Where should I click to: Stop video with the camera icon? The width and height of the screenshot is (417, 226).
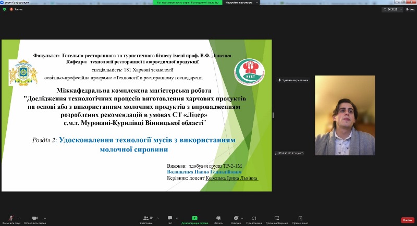(x=35, y=218)
